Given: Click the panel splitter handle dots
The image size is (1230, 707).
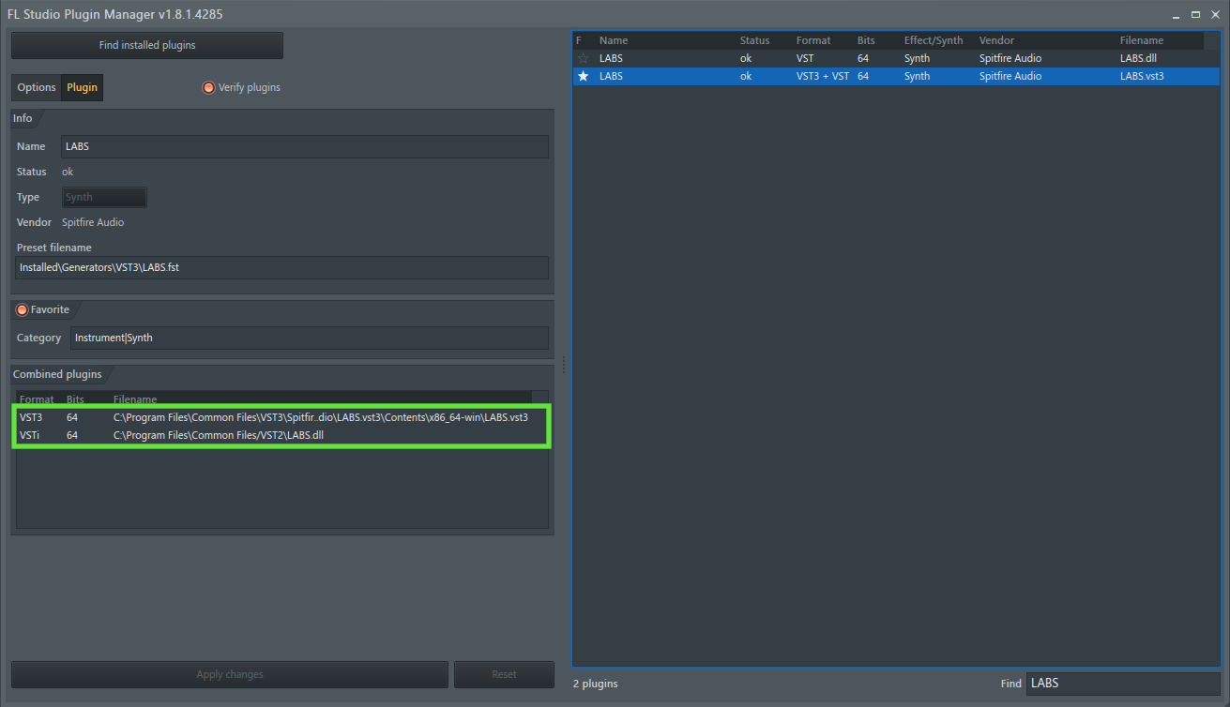Looking at the screenshot, I should 563,364.
